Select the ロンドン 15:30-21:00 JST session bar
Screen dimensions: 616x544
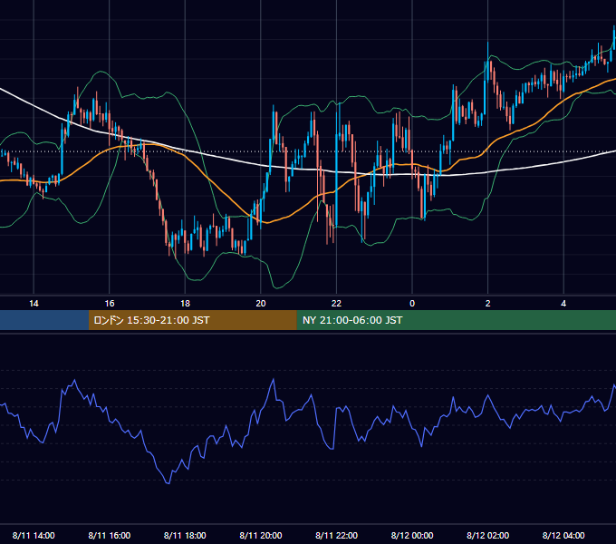coord(192,320)
